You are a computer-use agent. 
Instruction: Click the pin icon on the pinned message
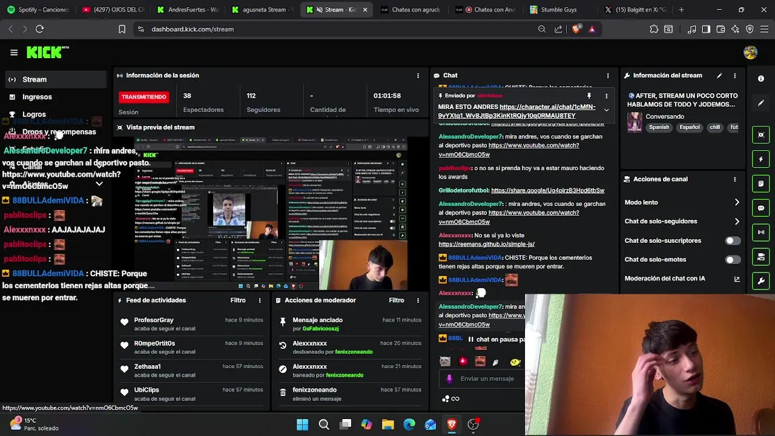589,96
